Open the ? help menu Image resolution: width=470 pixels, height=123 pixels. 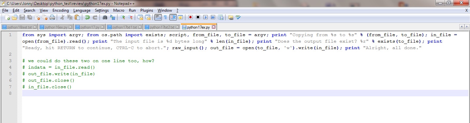[x=177, y=10]
